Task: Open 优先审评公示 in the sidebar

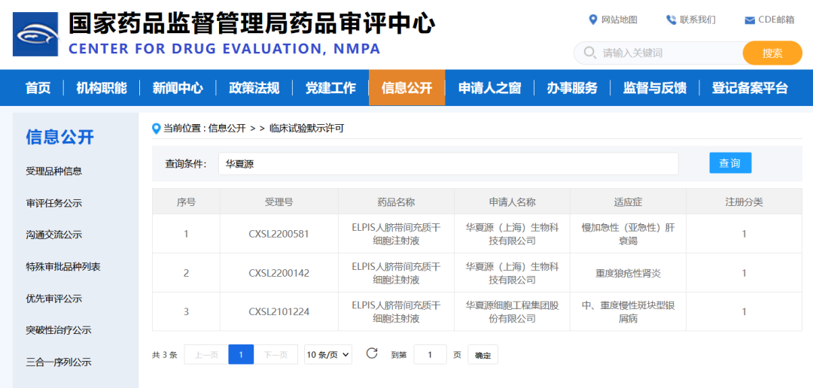Action: coord(54,299)
